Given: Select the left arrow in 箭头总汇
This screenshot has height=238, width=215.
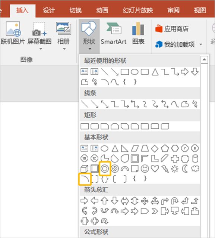Looking at the screenshot, I should click(94, 201).
